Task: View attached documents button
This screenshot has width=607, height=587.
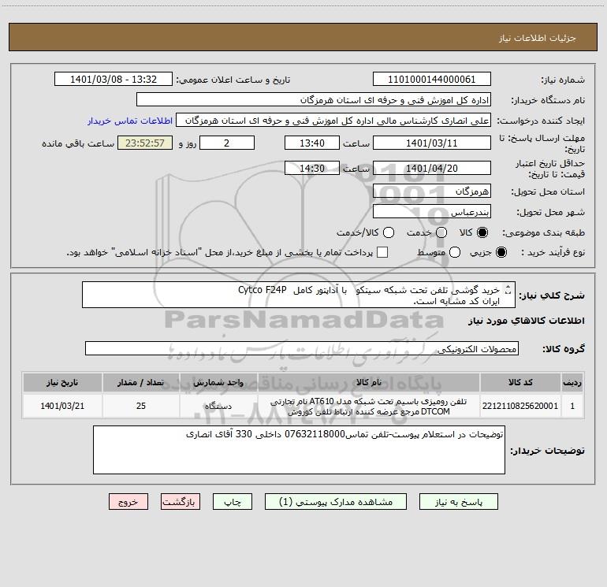Action: 336,502
